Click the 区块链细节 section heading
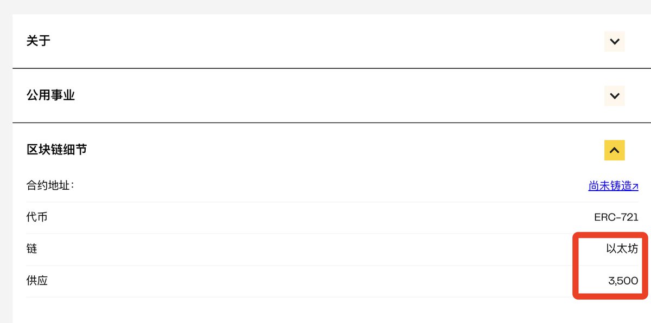The image size is (651, 323). pos(56,150)
